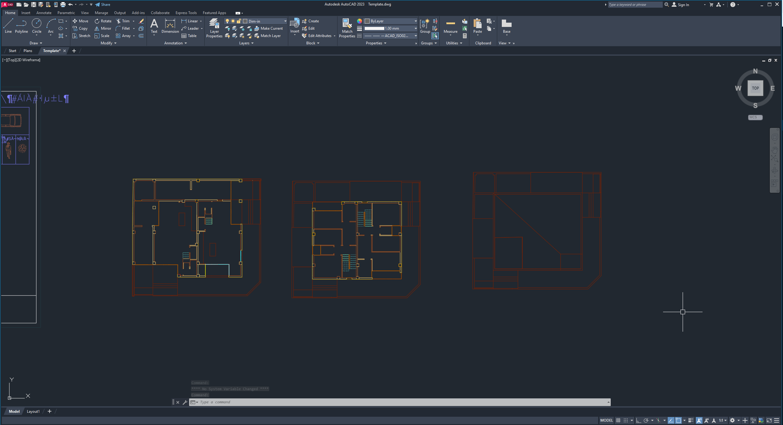Viewport: 783px width, 425px height.
Task: Expand the Draw panel
Action: point(36,43)
